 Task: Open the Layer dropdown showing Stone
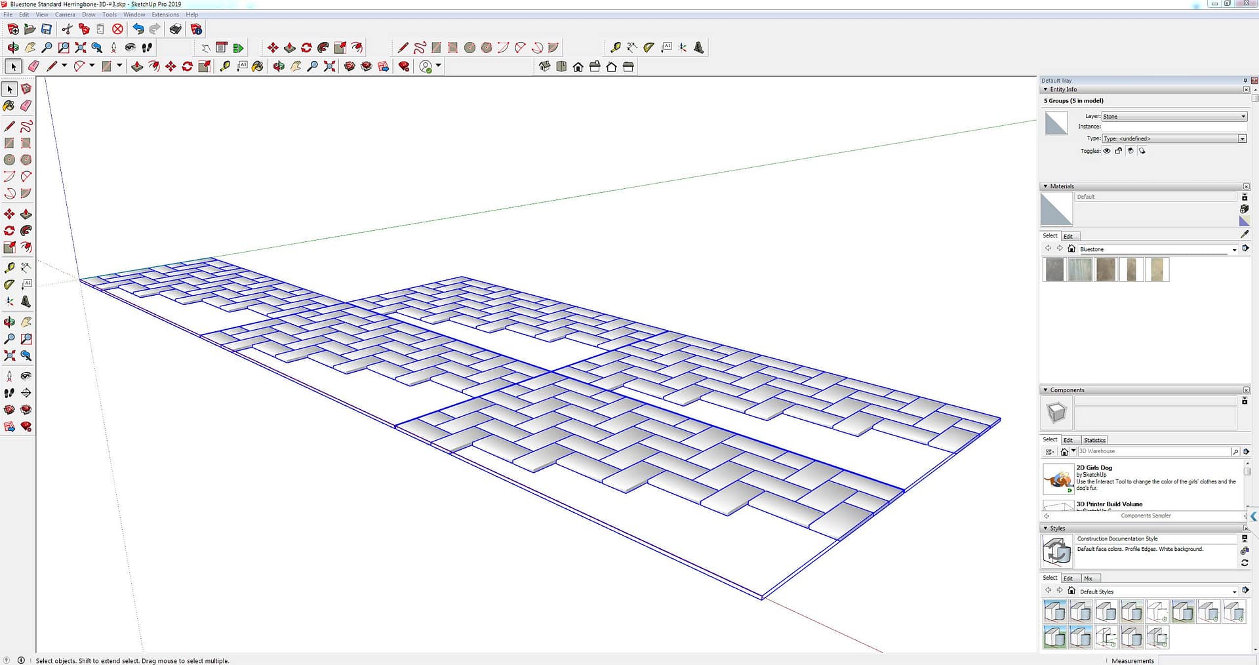click(1174, 116)
